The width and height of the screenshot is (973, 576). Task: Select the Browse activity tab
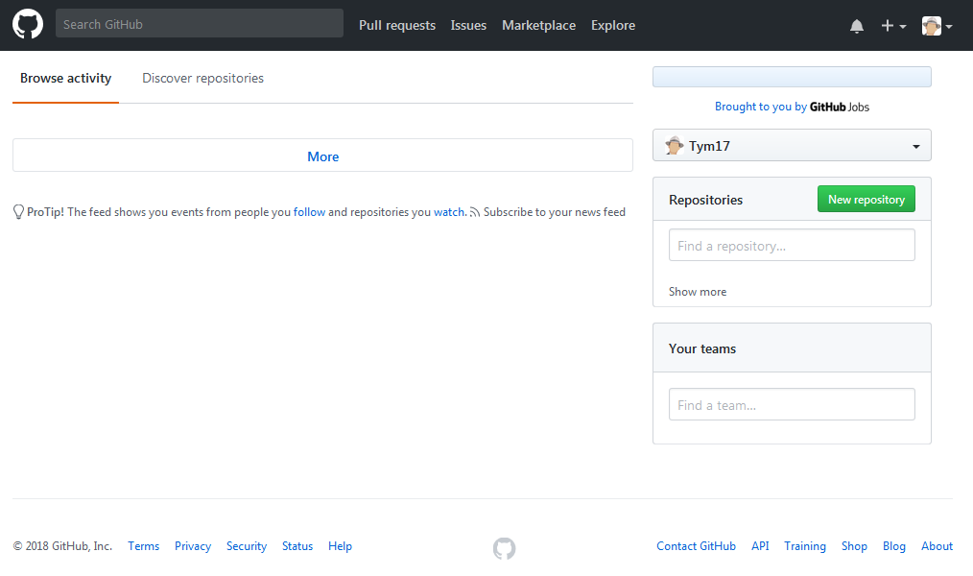(66, 78)
